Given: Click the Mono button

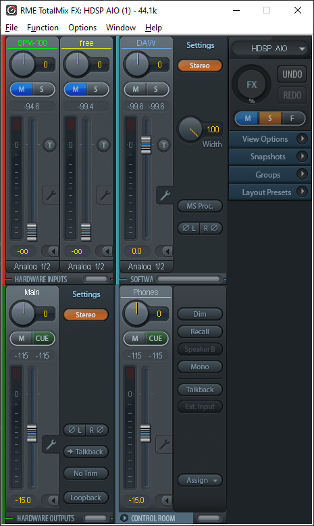Looking at the screenshot, I should [200, 367].
